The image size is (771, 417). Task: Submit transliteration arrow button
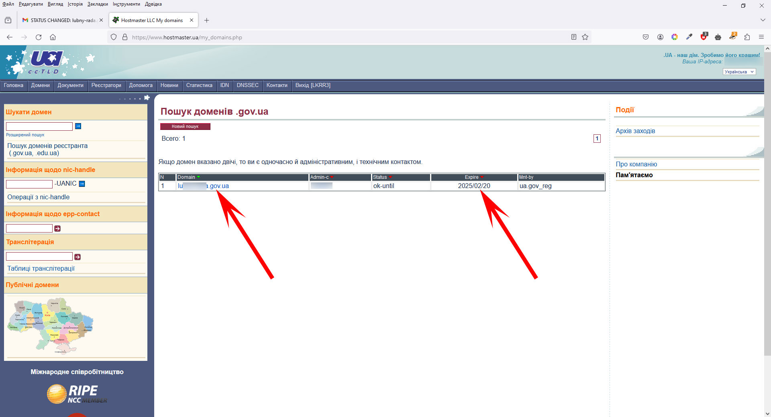pos(78,257)
